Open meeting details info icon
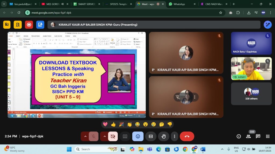Image resolution: width=275 pixels, height=154 pixels. 238,136
